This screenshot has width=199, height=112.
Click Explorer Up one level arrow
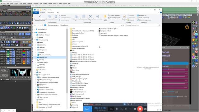click(43, 25)
